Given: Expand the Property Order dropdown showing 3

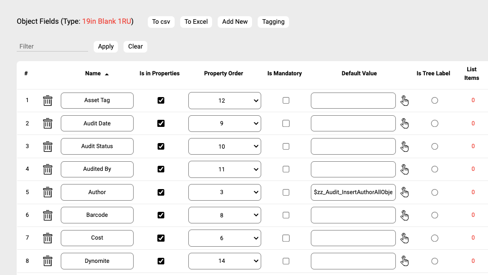Looking at the screenshot, I should pos(224,192).
